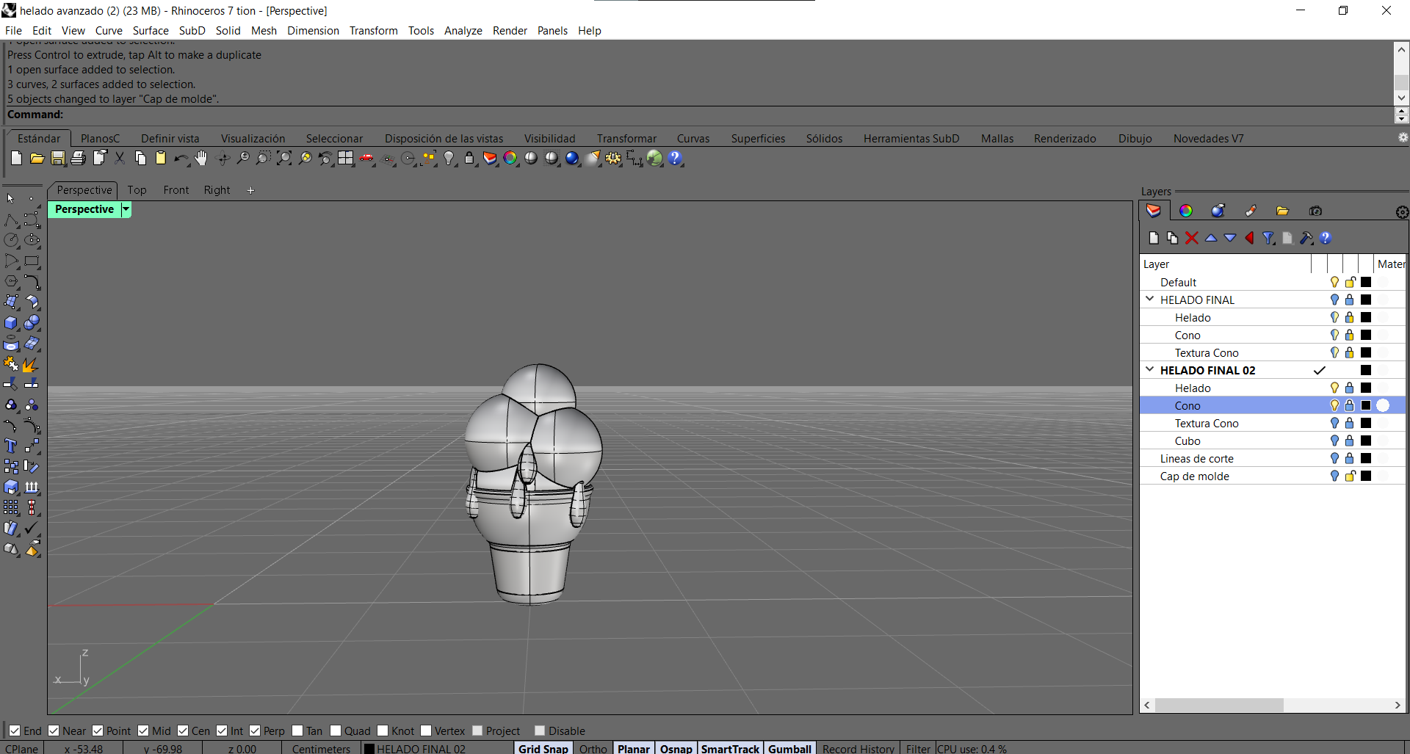Open Options with the gear icon in toolbar
The height and width of the screenshot is (754, 1410).
pyautogui.click(x=613, y=158)
